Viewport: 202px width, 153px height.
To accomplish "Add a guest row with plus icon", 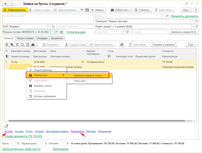I will click(7, 44).
